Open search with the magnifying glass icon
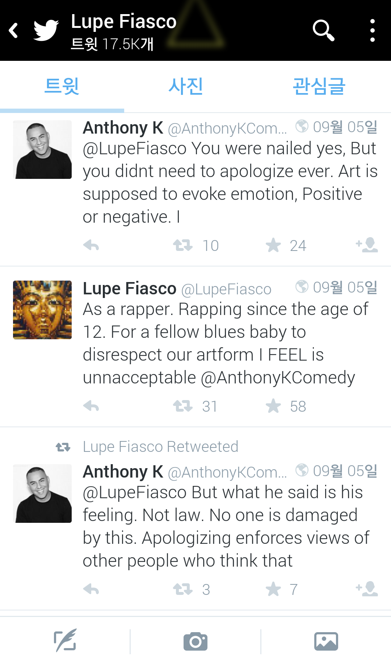The width and height of the screenshot is (391, 668). click(x=323, y=30)
